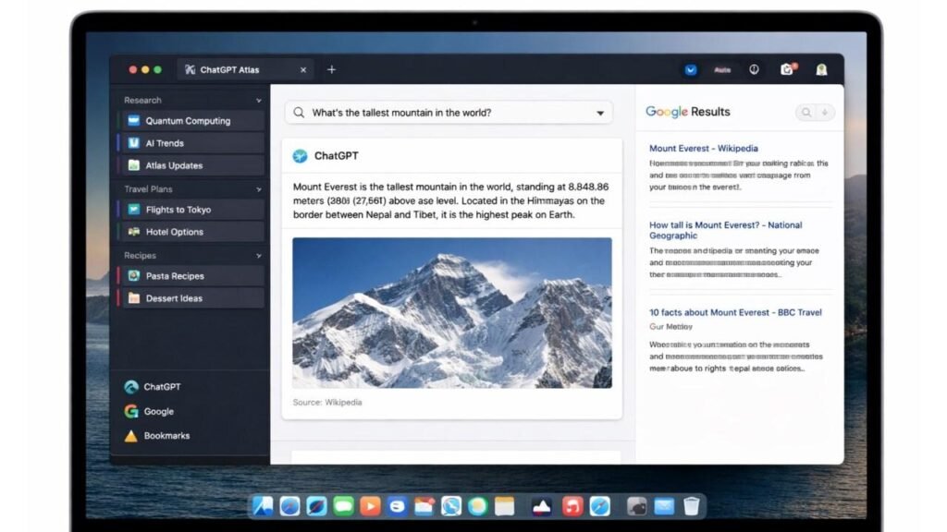Open a new tab with the plus button
Screen dimensions: 947x532
pyautogui.click(x=332, y=69)
